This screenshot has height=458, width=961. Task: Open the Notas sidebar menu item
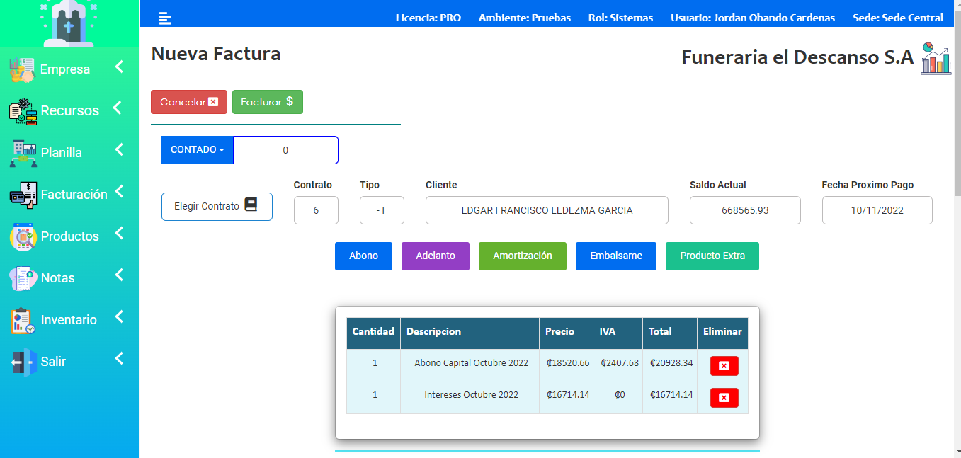click(57, 278)
